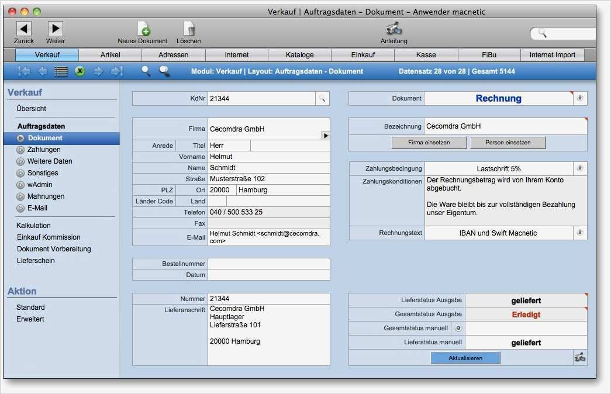Toggle the Gesamtstatus manuell radio control
This screenshot has height=394, width=611.
(x=458, y=328)
